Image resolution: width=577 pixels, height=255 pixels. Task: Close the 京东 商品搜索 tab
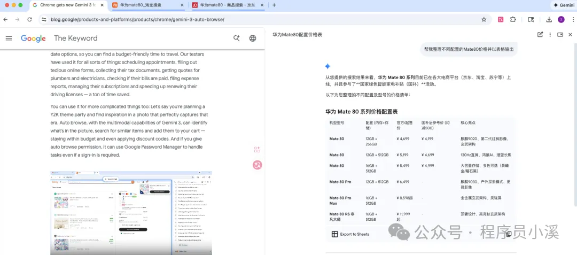[x=262, y=5]
